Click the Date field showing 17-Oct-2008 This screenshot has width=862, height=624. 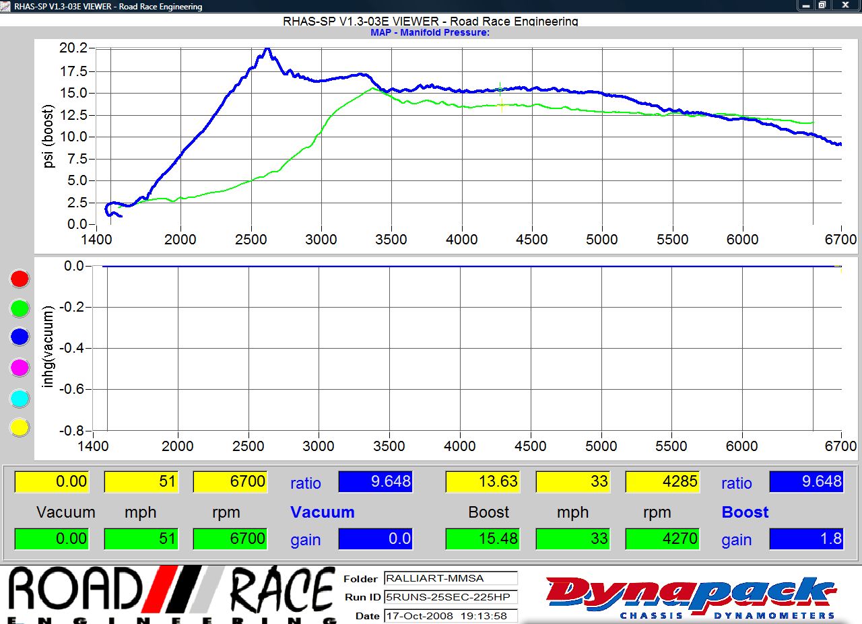tap(450, 615)
